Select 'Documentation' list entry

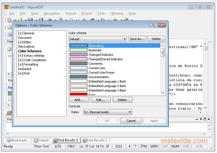(x=115, y=77)
